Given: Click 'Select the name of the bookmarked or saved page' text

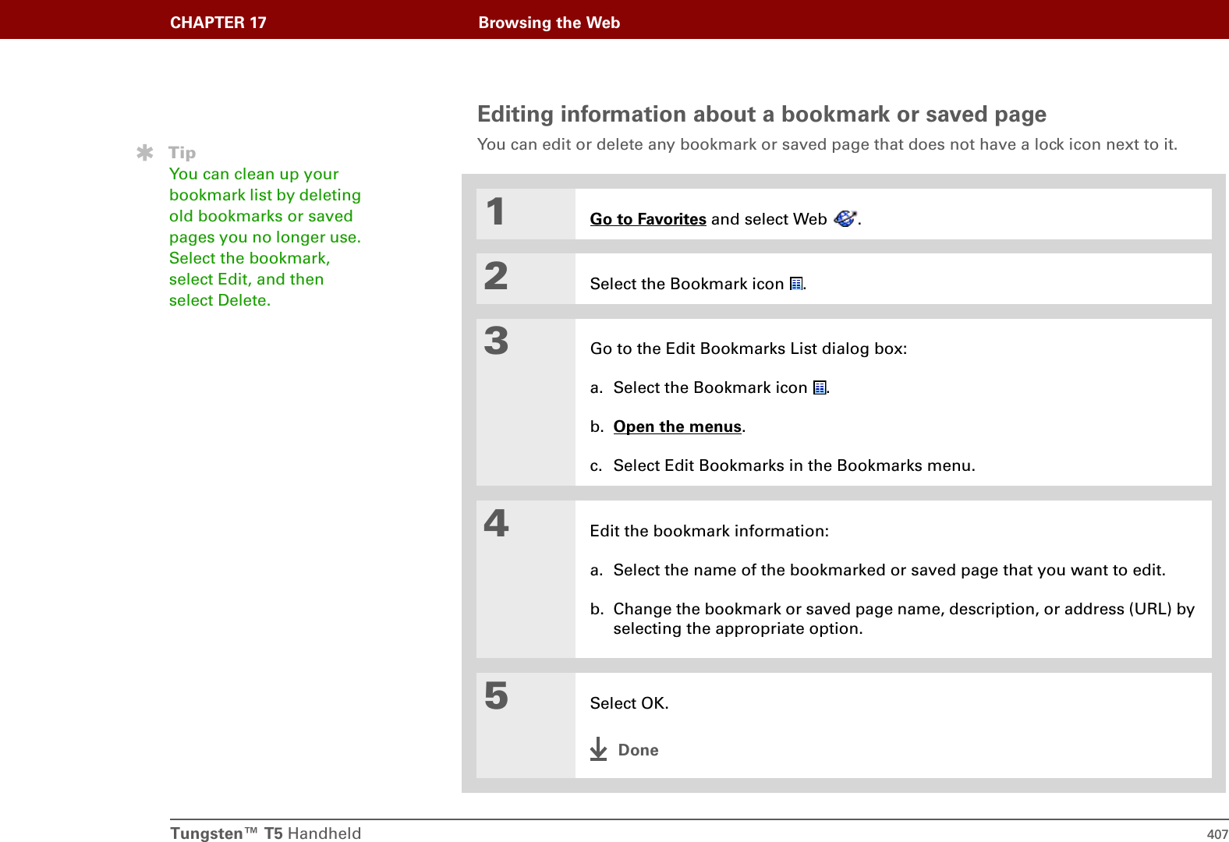Looking at the screenshot, I should (889, 570).
